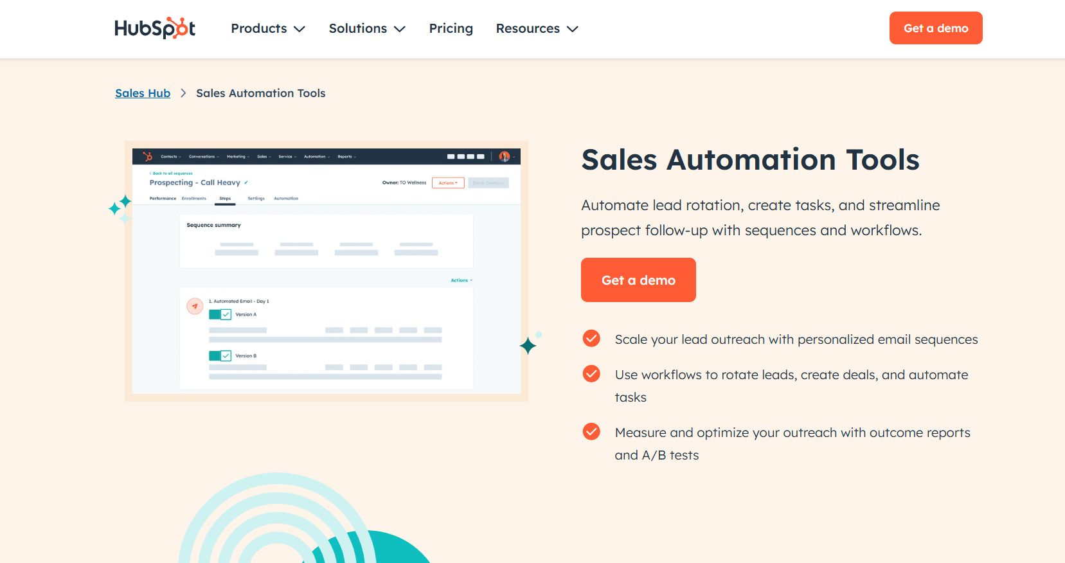Switch to the Enrollments tab in the preview

coord(194,199)
